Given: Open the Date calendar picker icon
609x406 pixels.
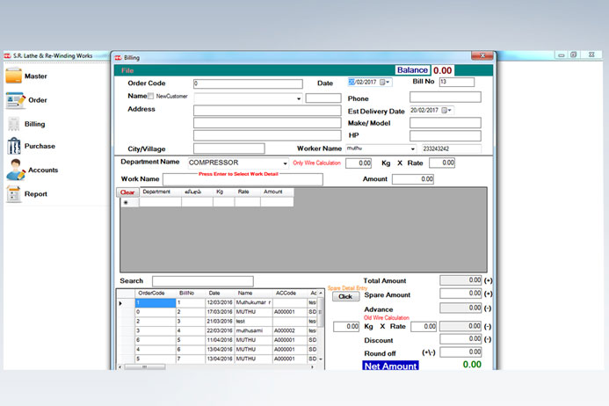Looking at the screenshot, I should 386,83.
